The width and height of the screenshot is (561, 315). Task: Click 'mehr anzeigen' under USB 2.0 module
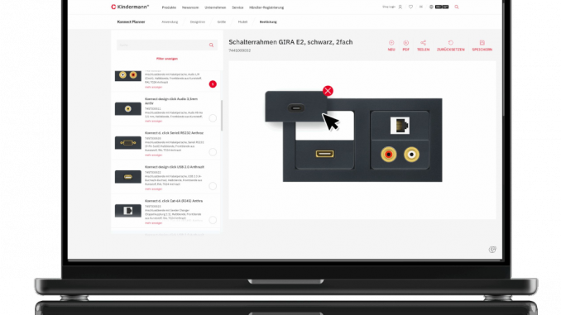[x=153, y=189]
